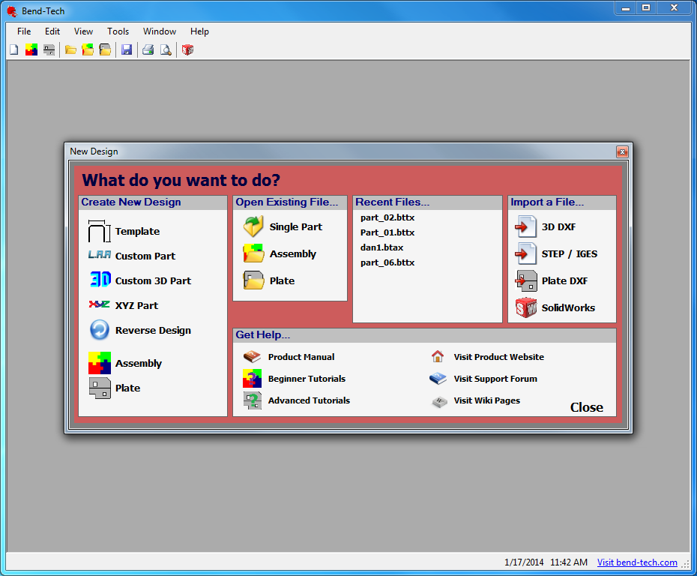
Task: Open the Help menu
Action: [199, 31]
